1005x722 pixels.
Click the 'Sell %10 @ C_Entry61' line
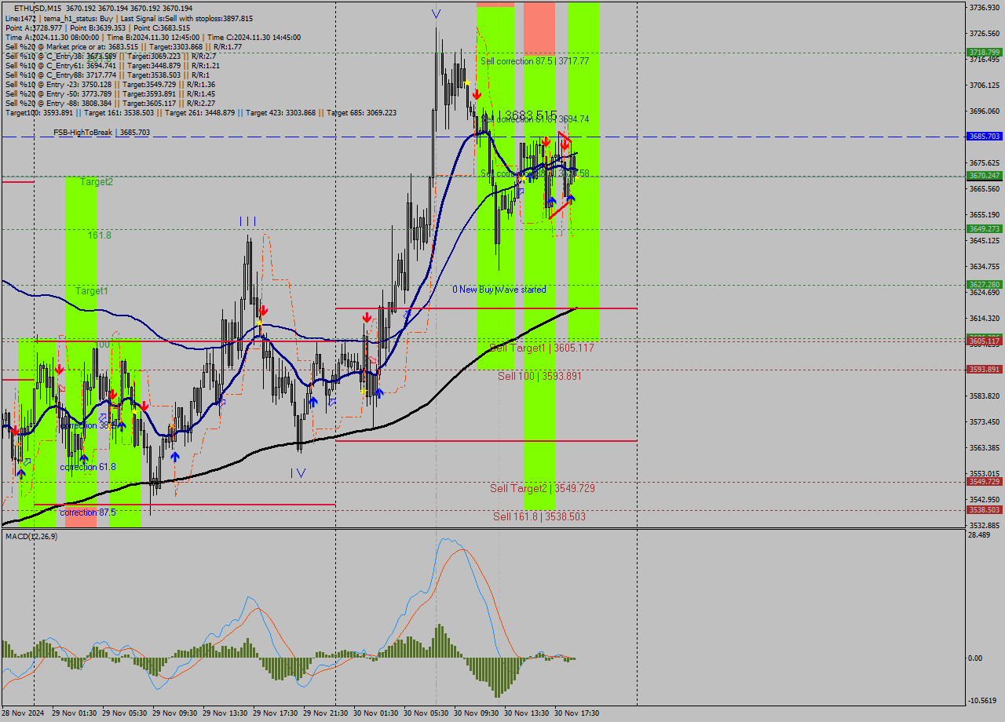[112, 65]
